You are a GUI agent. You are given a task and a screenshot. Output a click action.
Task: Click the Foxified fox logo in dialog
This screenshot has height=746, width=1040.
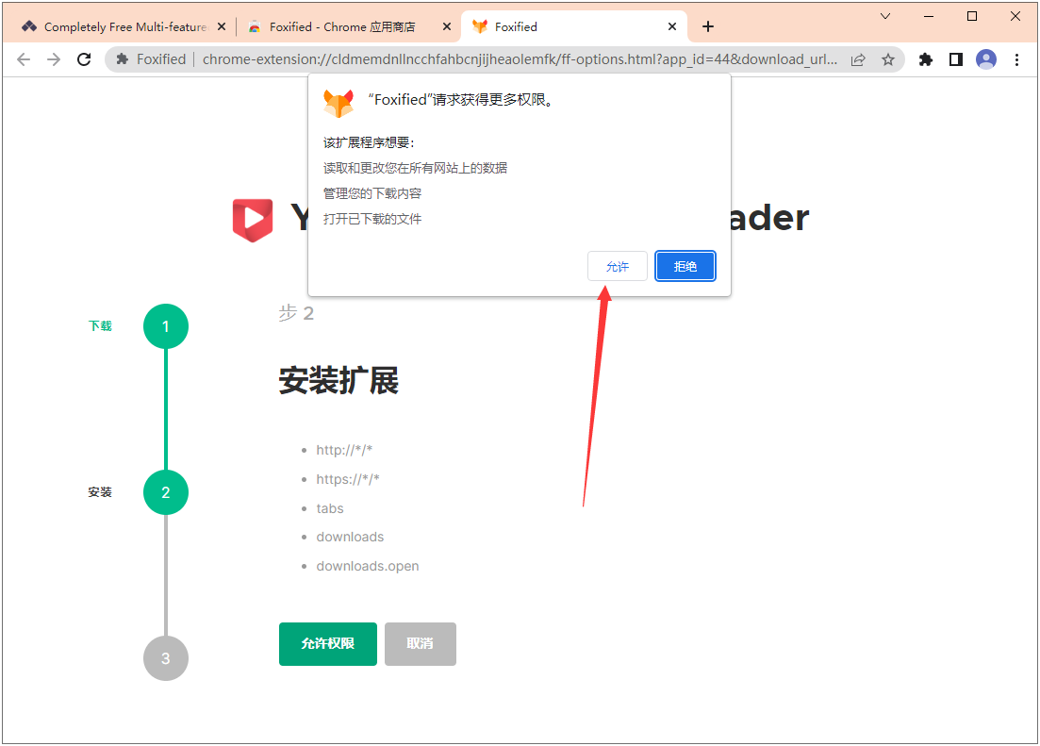338,103
